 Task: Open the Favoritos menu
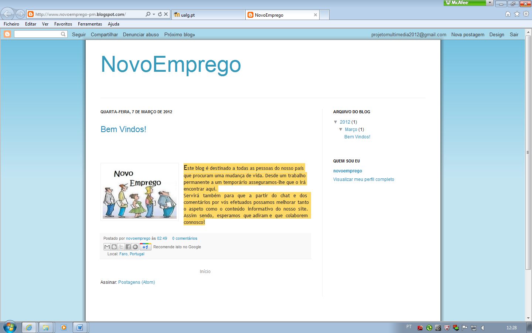click(x=63, y=24)
